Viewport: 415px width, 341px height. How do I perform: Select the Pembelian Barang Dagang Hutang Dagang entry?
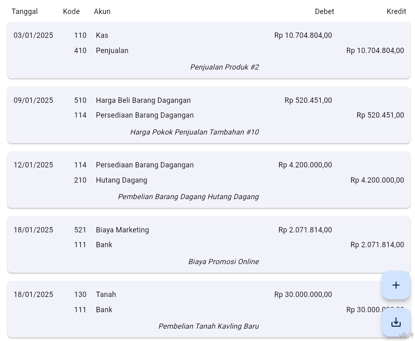188,197
